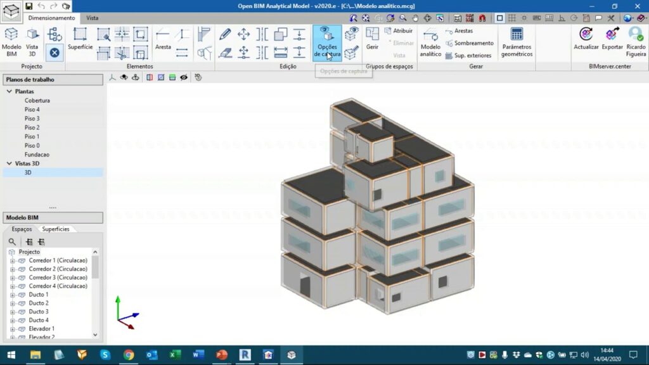Generate the Modelo analítico

(x=430, y=42)
